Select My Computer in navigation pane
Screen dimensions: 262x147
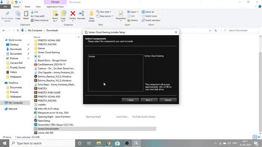click(x=16, y=103)
